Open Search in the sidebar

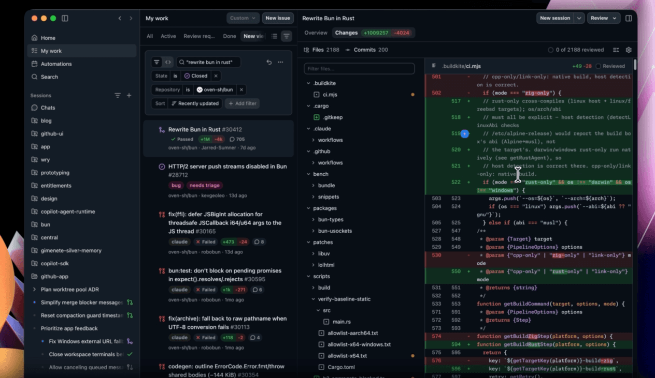82,77
